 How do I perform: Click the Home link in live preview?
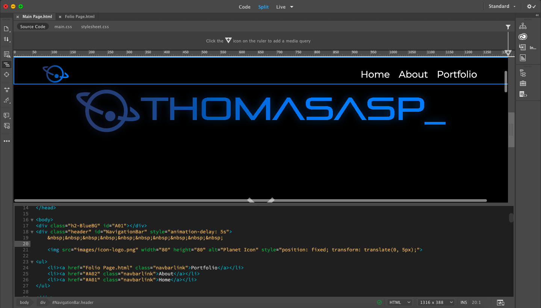(375, 74)
